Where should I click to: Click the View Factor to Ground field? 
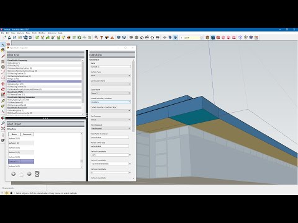point(110,138)
